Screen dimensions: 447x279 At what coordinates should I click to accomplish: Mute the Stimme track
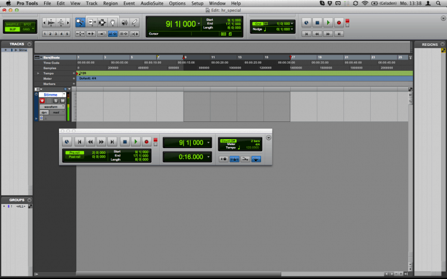pos(63,101)
